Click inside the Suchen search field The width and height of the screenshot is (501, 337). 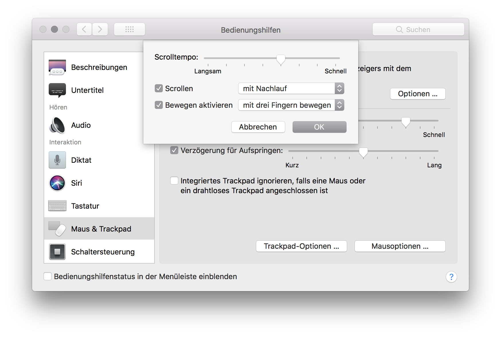418,29
